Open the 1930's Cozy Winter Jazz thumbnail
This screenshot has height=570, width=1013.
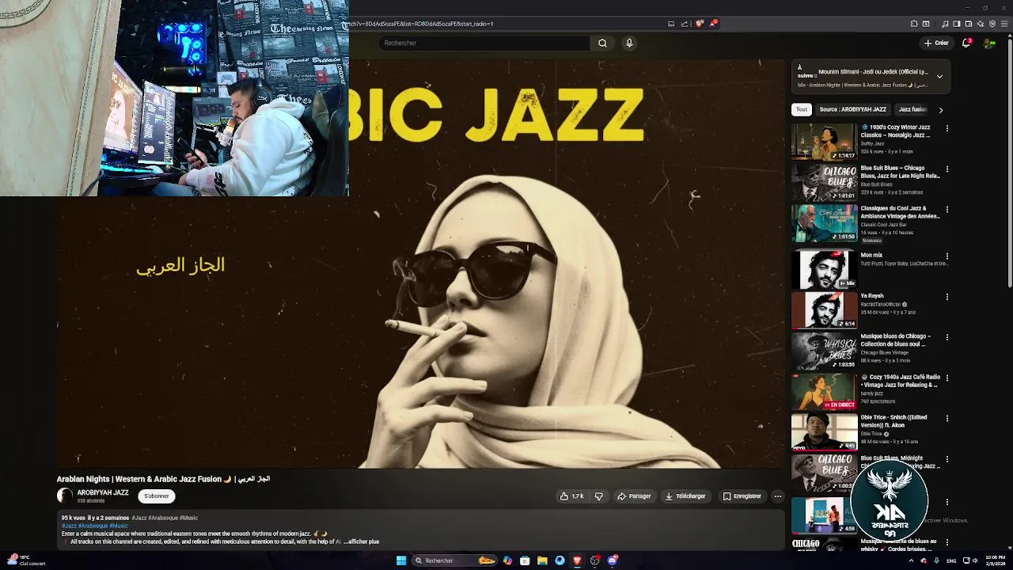click(824, 141)
